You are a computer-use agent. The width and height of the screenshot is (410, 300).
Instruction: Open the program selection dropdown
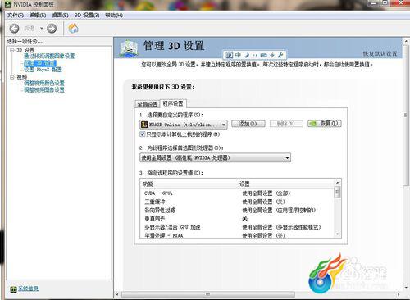(x=184, y=125)
